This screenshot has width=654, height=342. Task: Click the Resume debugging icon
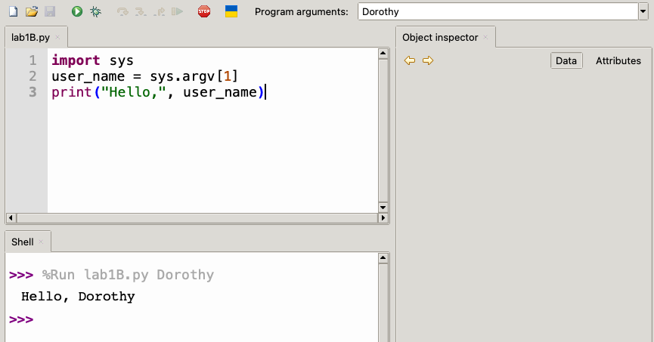click(177, 11)
